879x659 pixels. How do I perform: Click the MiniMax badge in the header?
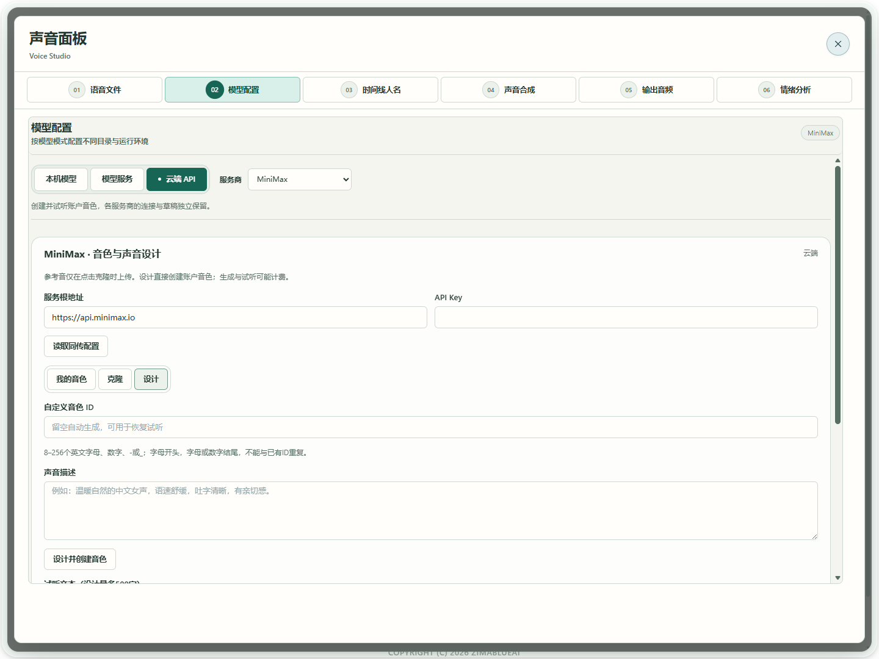(x=820, y=133)
